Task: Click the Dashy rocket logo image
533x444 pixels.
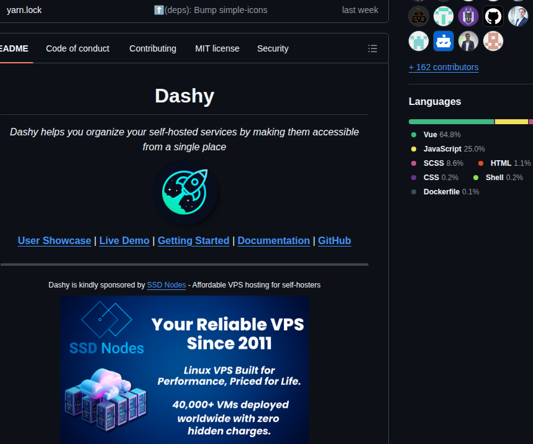Action: (x=185, y=193)
